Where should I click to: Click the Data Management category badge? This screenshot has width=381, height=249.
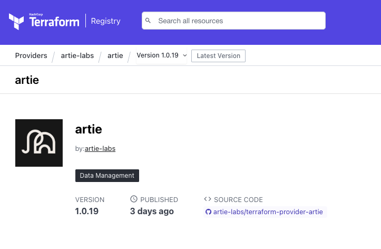pos(107,176)
